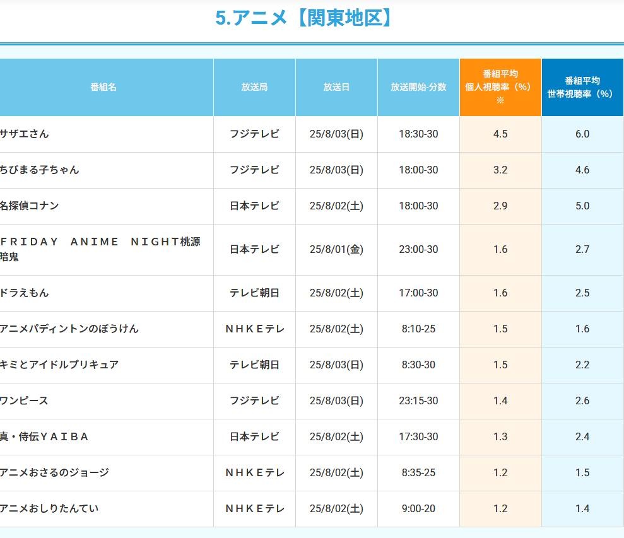Image resolution: width=624 pixels, height=538 pixels.
Task: Click the 放送日 column header
Action: coord(336,87)
